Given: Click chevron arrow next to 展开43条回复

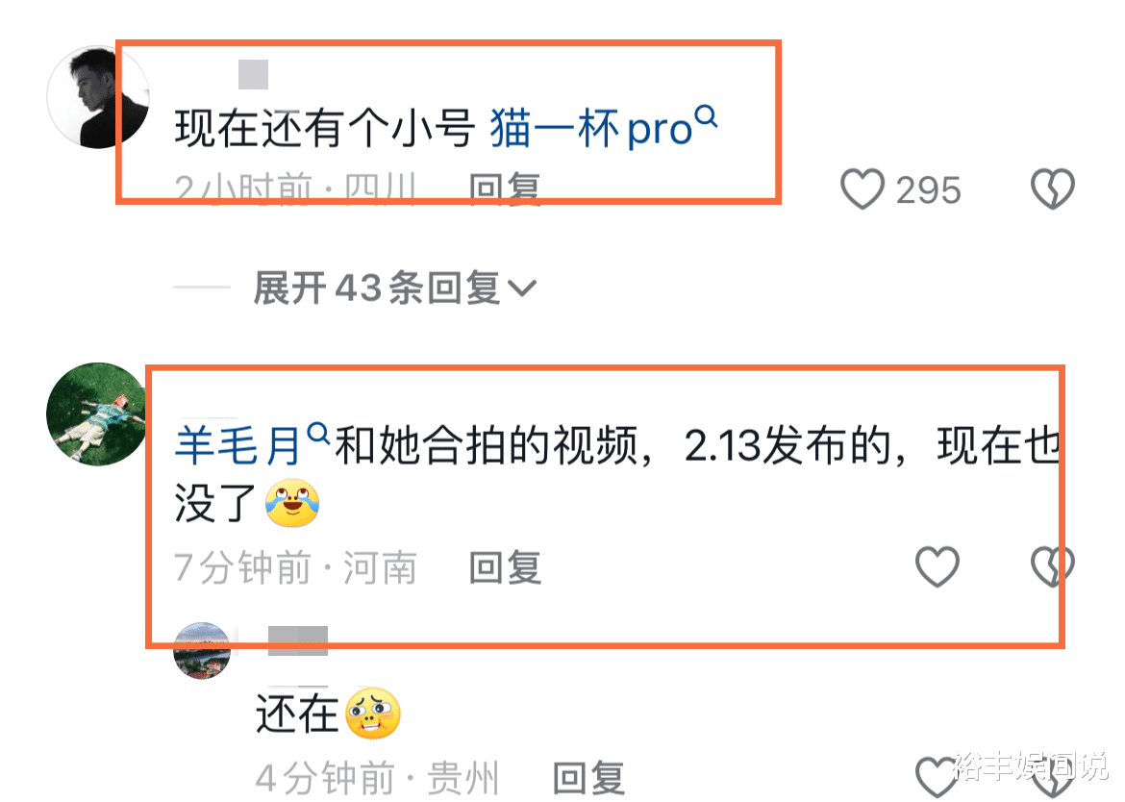Looking at the screenshot, I should [x=521, y=288].
